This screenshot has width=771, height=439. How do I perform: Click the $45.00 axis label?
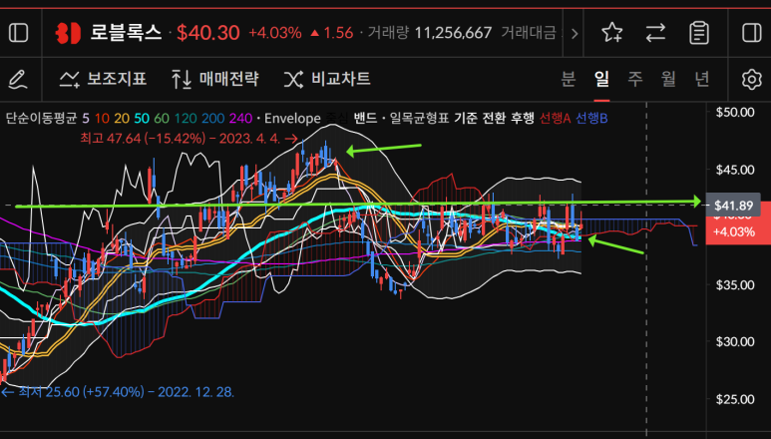pyautogui.click(x=735, y=170)
